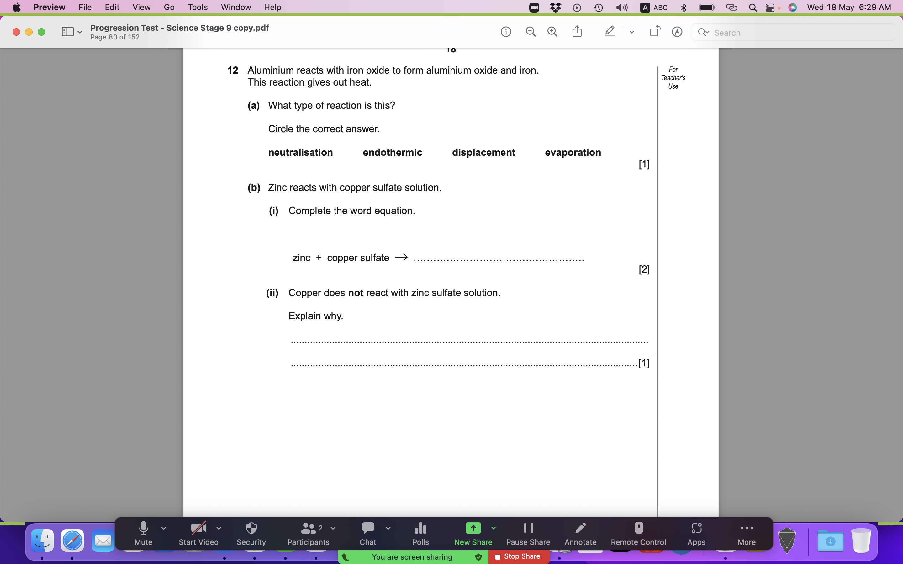
Task: Click the word 'neutralisation' in the PDF
Action: click(300, 152)
